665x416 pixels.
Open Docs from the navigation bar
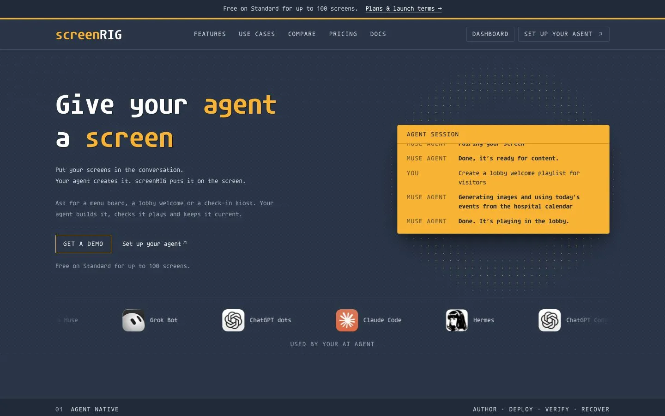coord(378,34)
